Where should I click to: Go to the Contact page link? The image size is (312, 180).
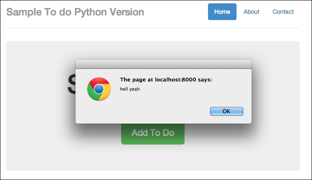(283, 12)
